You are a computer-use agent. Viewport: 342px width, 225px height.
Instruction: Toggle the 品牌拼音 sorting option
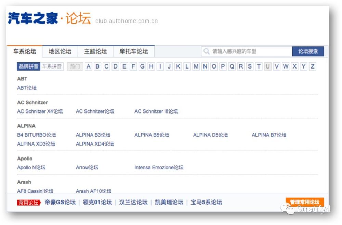point(29,66)
